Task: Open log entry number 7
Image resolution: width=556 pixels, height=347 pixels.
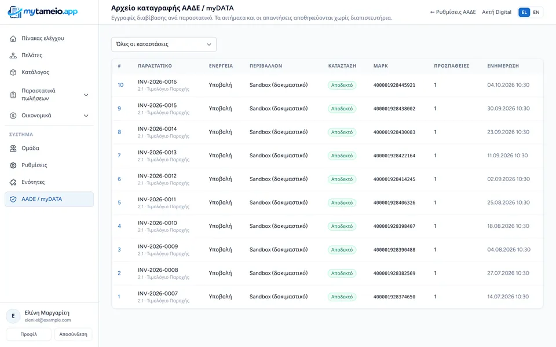Action: point(119,156)
